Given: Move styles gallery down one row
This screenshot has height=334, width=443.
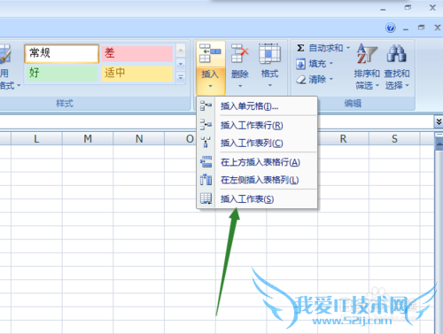Looking at the screenshot, I should (181, 64).
